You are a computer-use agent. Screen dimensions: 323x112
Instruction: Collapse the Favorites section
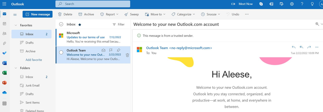coord(16,25)
